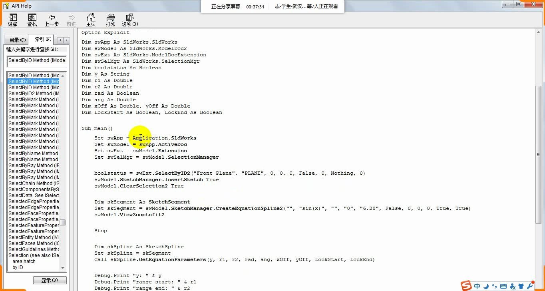The height and width of the screenshot is (291, 545).
Task: Toggle the punctuation mode icon
Action: click(x=495, y=286)
